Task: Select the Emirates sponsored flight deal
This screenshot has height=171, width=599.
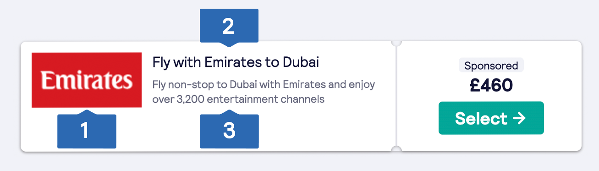Action: [x=491, y=118]
